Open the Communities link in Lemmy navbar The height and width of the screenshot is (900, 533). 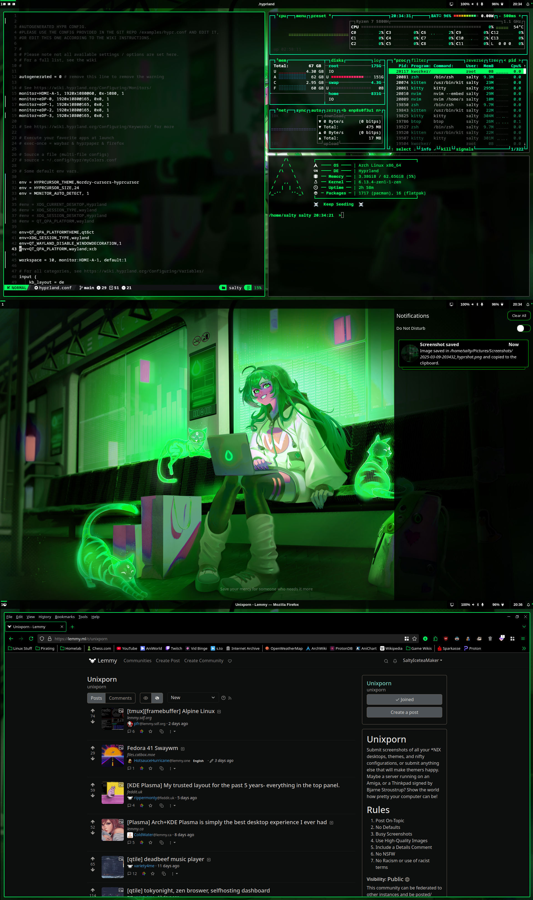138,660
